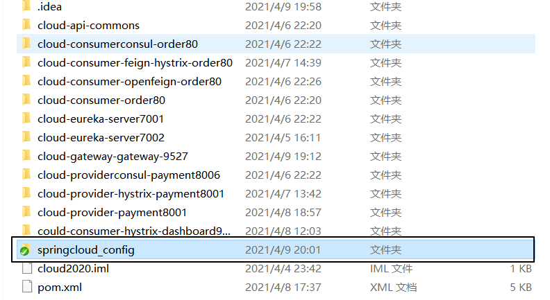Click the cloud2020.iml file icon

(x=27, y=269)
